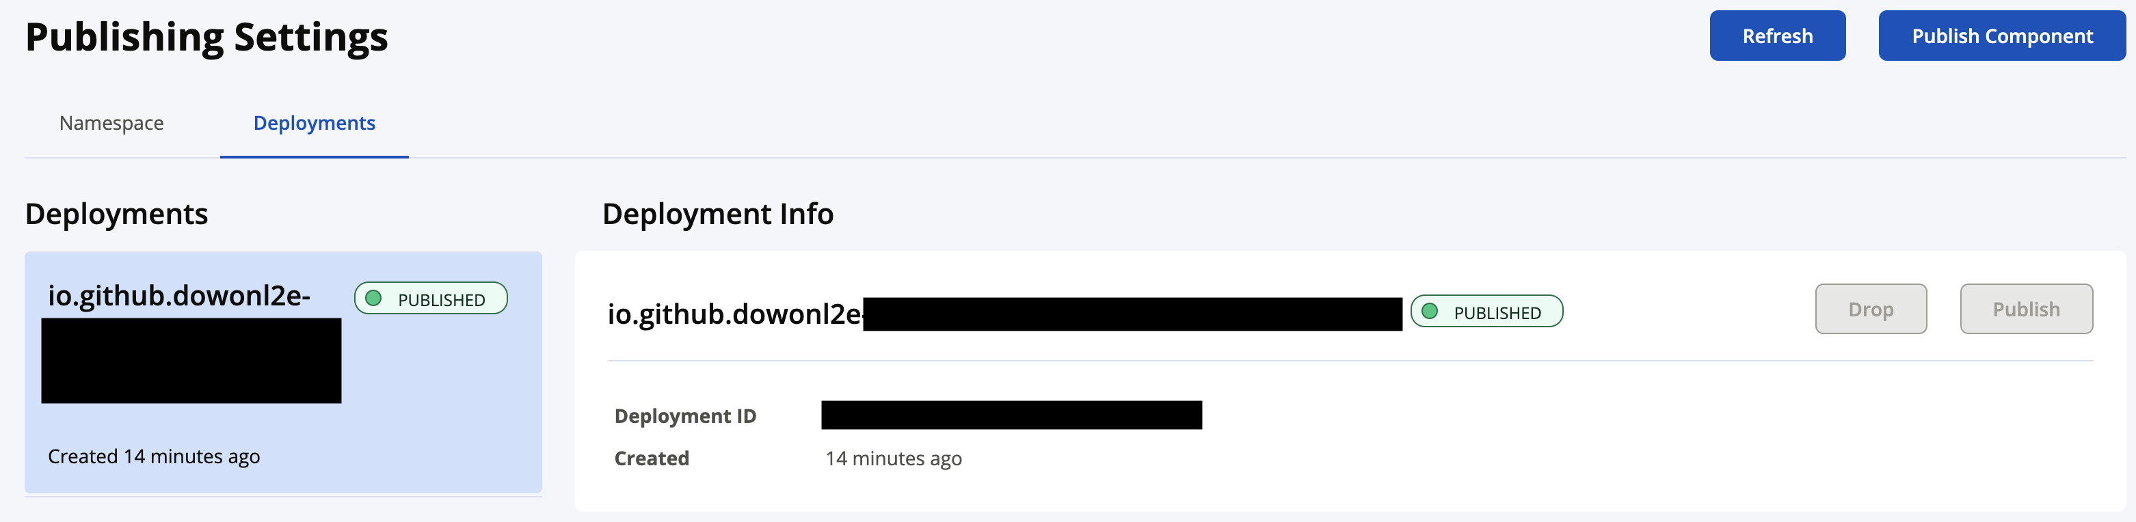Click the green status dot in deployment card

(x=374, y=299)
